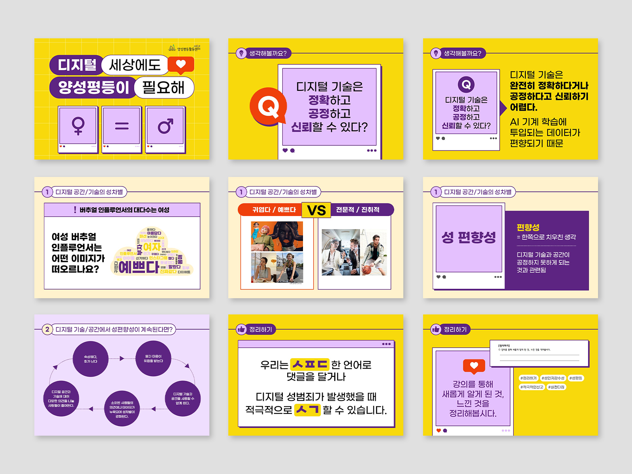The height and width of the screenshot is (474, 632).
Task: Click the yellow ㅅㅍㄷ highlighted blank
Action: click(309, 365)
